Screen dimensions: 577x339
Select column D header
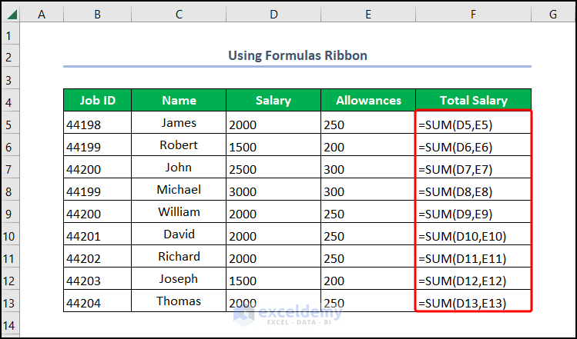273,13
